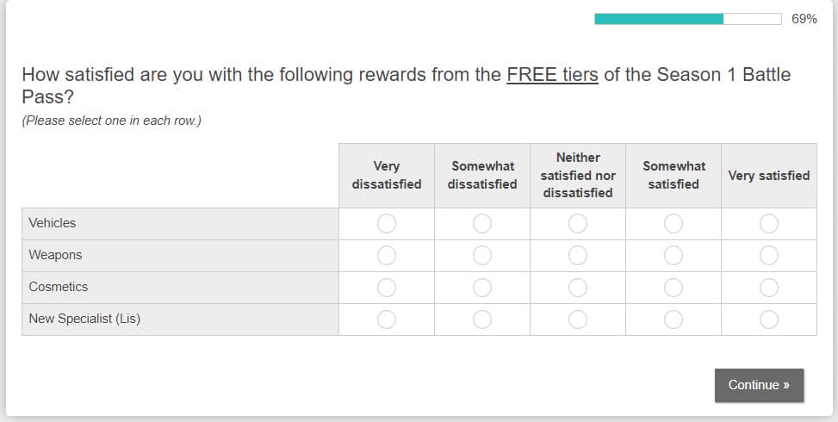Rate New Specialist (Lis) as Very satisfied
Screen dimensions: 838x422
(769, 320)
